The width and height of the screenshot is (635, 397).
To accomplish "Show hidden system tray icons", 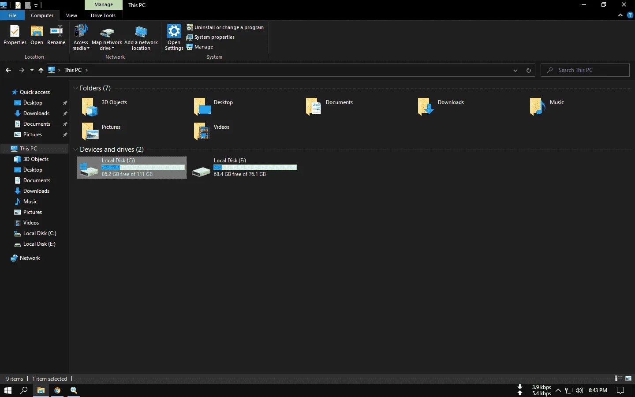I will coord(558,390).
